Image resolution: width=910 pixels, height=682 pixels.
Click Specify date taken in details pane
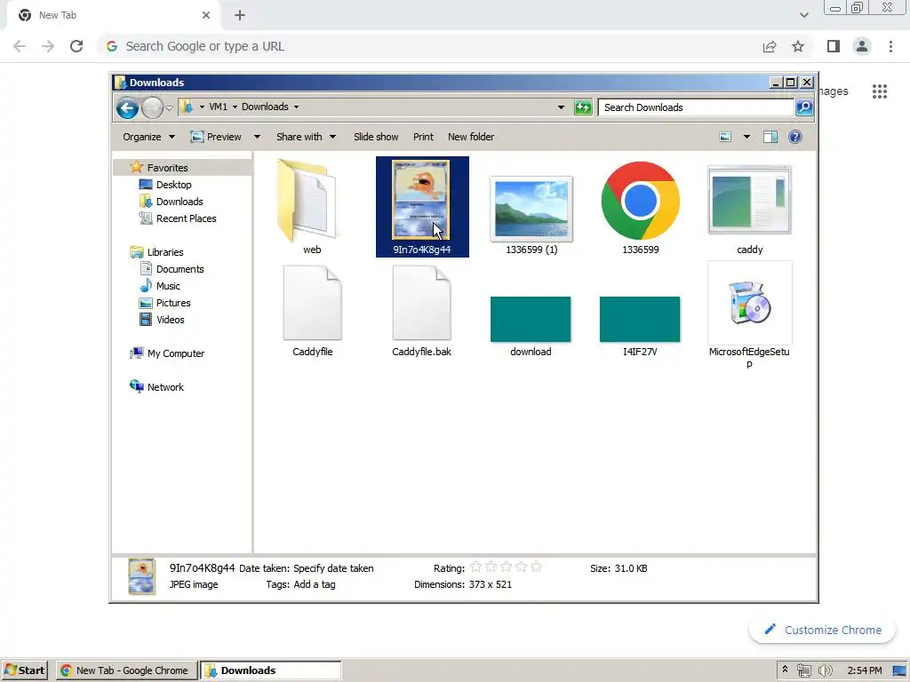(333, 568)
